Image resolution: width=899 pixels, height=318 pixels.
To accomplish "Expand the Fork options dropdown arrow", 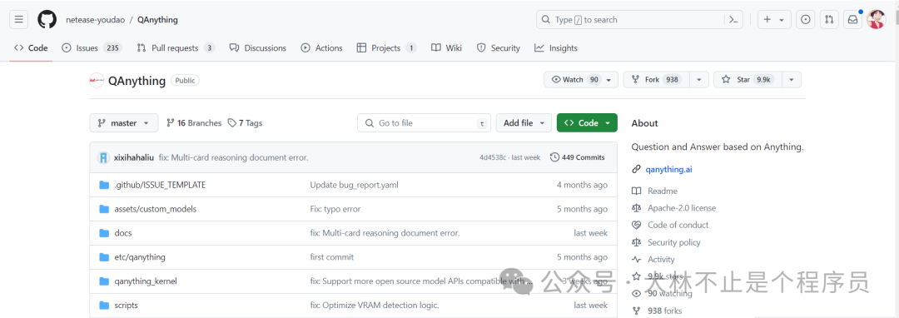I will 699,80.
